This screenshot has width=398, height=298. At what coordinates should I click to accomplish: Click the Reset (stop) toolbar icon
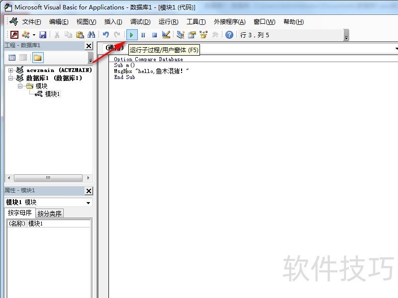pyautogui.click(x=154, y=35)
